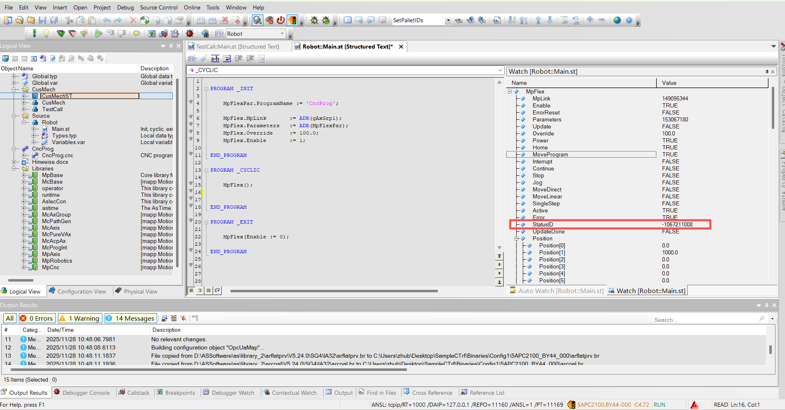Screen dimensions: 785x410
Task: Click the green play arrow icon
Action: point(99,34)
